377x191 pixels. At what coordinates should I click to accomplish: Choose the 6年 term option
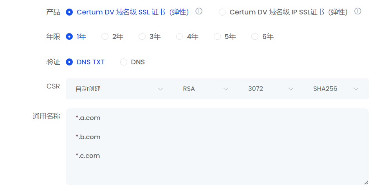255,37
